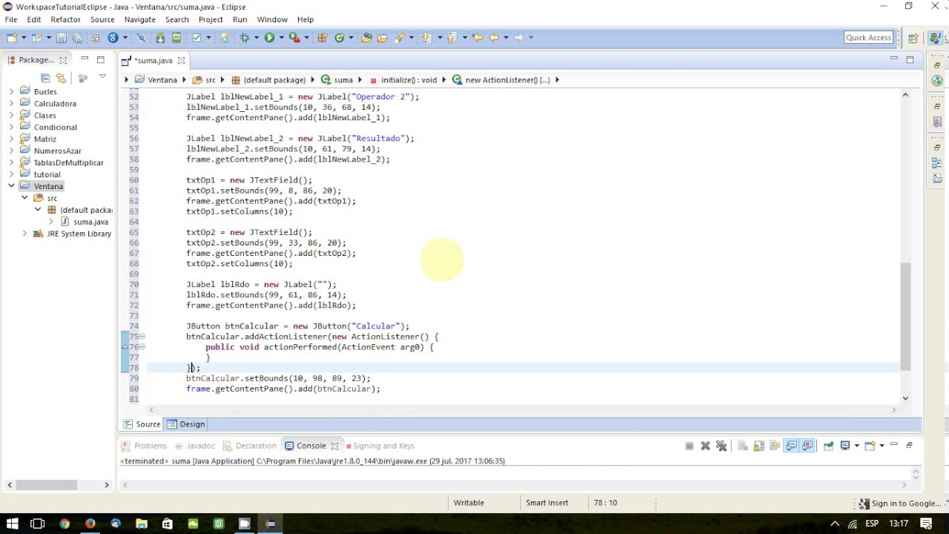Click Collapse All in Package Explorer
Viewport: 949px width, 534px height.
tap(46, 78)
